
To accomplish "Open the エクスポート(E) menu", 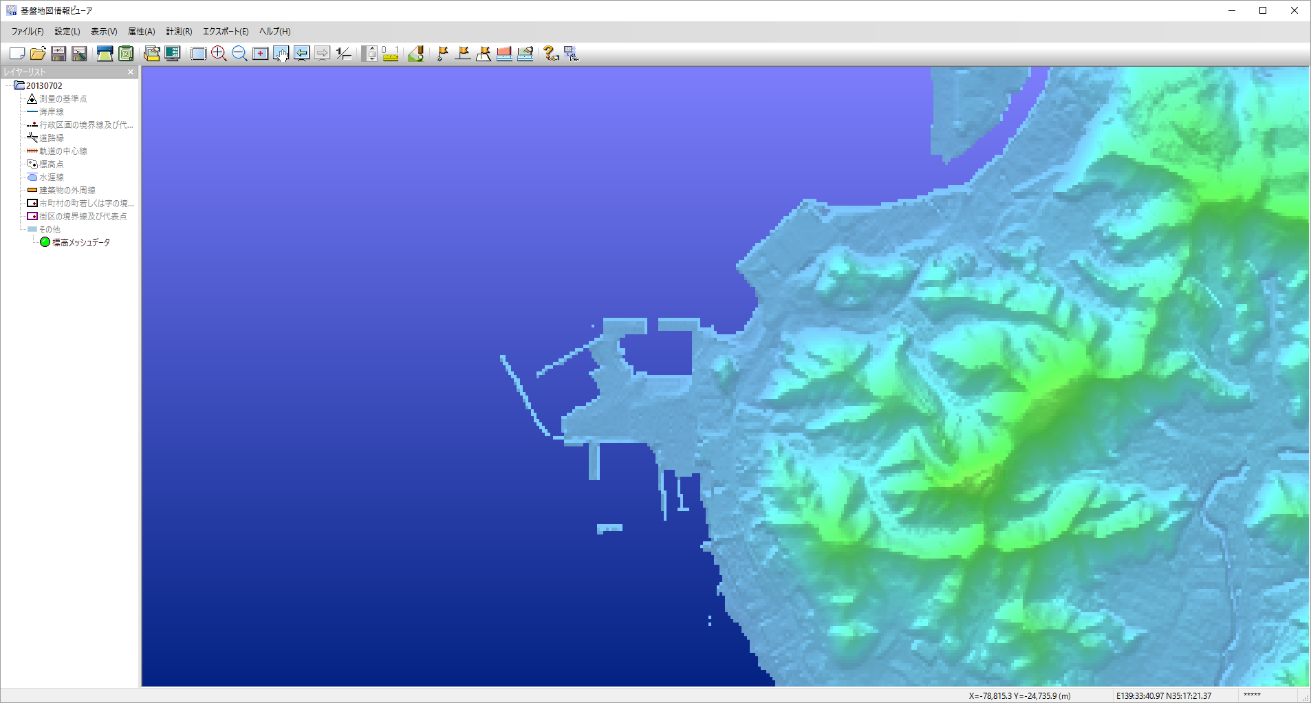I will point(226,32).
